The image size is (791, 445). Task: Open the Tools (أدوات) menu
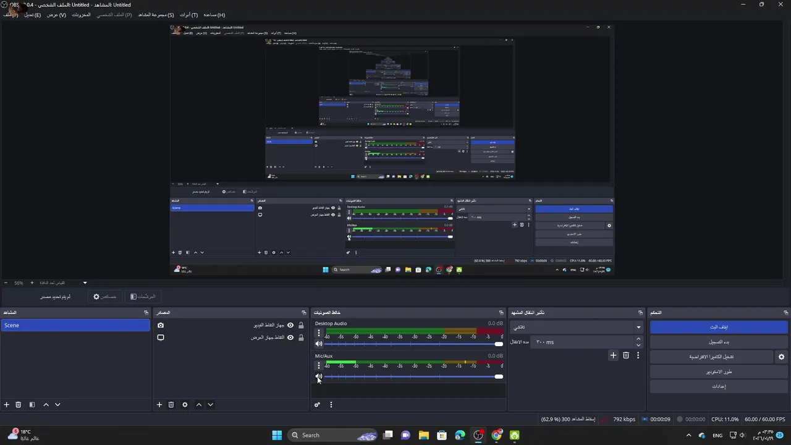tap(188, 15)
